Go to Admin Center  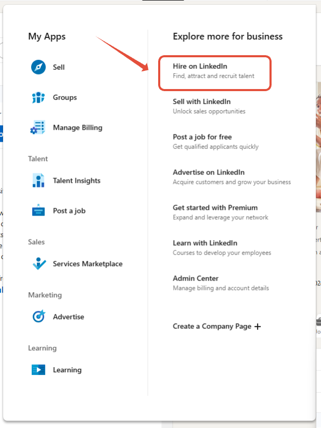196,278
